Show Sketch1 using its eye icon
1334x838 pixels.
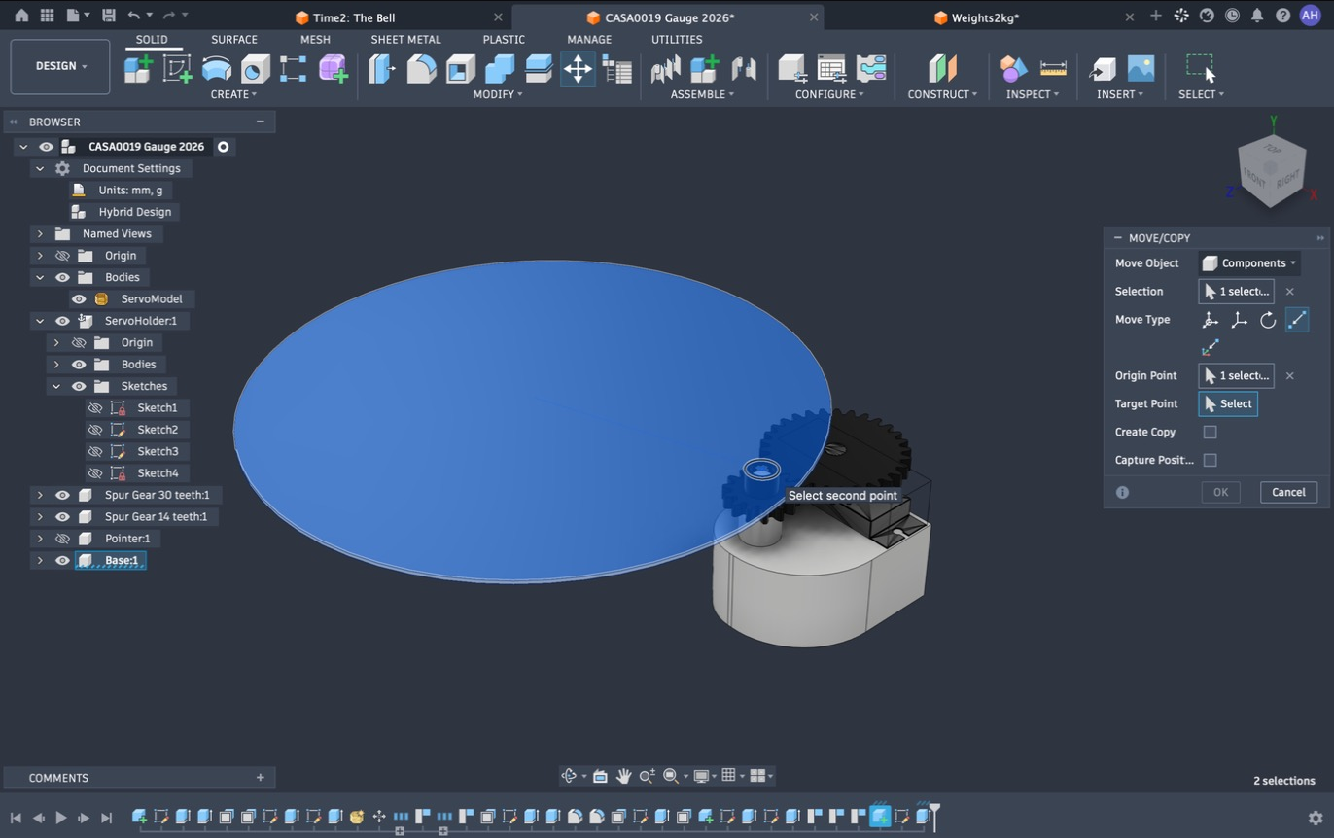(x=94, y=408)
